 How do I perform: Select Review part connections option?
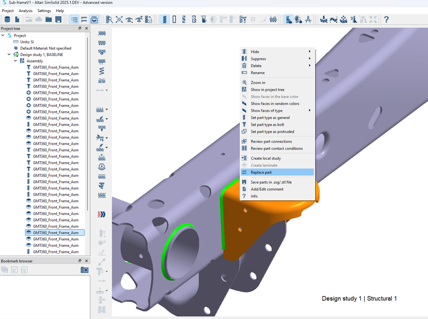click(271, 142)
